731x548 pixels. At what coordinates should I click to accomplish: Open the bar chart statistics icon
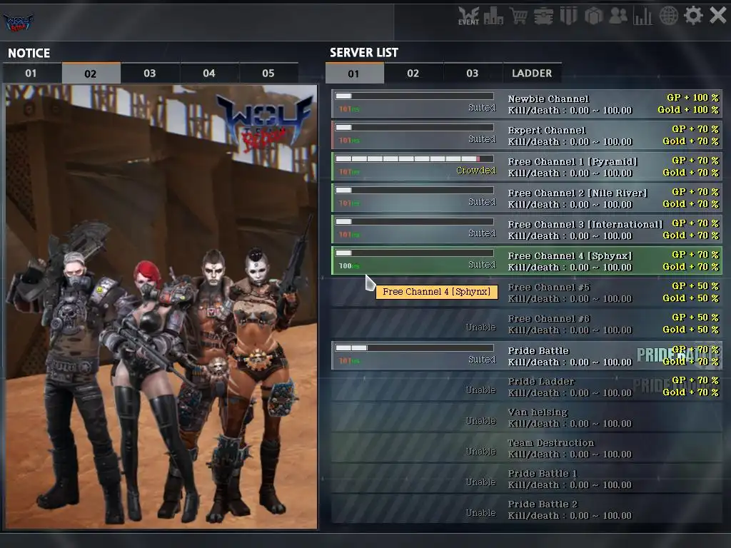(x=643, y=16)
